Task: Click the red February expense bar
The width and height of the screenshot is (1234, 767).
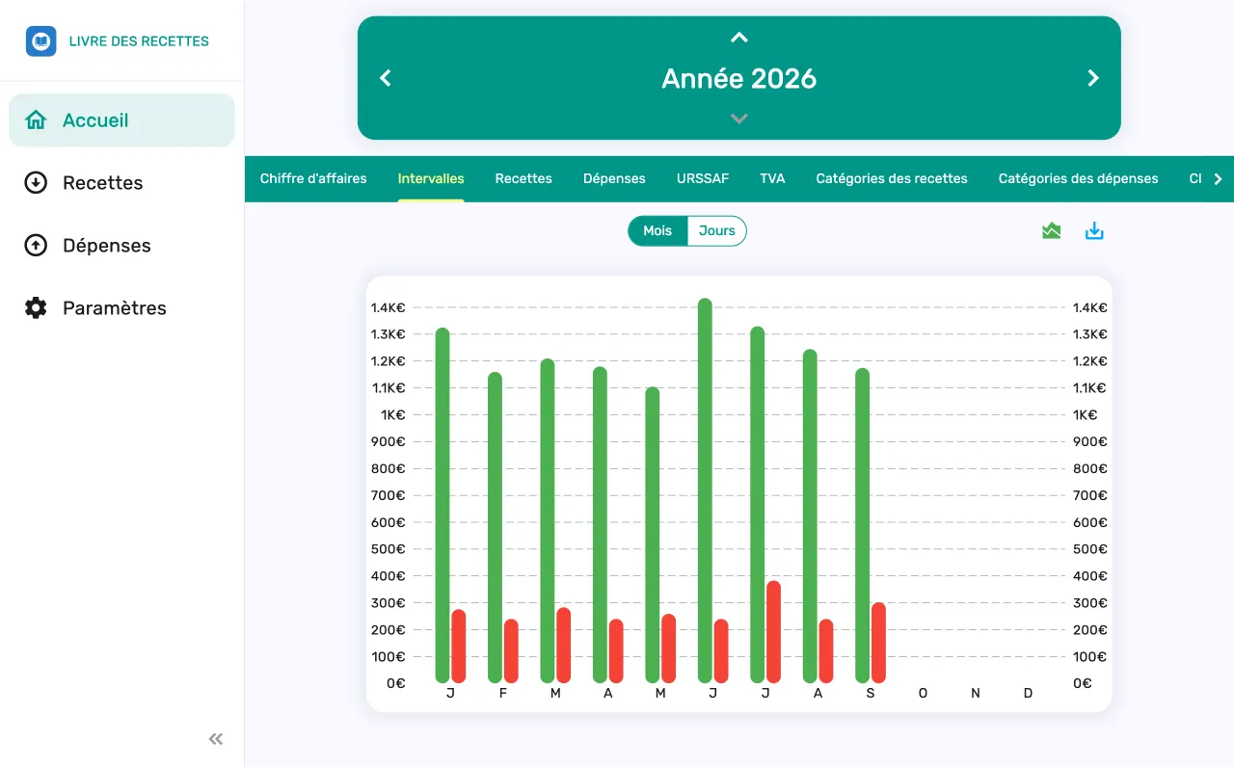Action: (511, 650)
